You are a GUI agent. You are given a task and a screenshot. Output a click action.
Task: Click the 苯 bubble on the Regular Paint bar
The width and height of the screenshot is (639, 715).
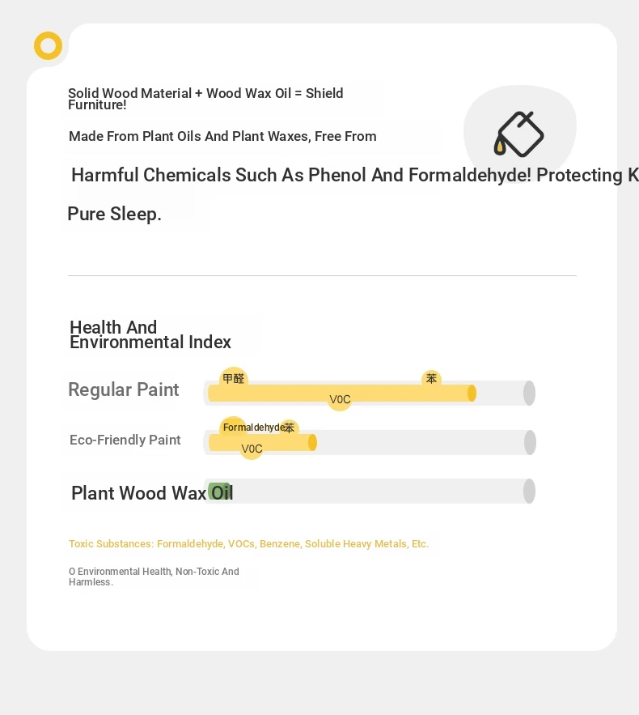pyautogui.click(x=431, y=378)
